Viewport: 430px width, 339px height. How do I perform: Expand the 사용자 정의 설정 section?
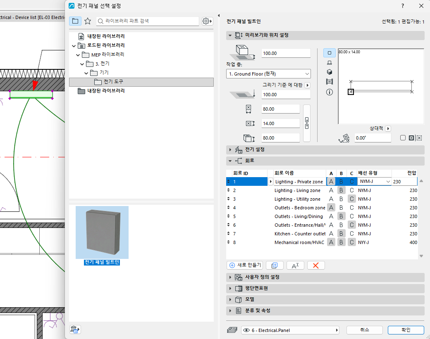230,277
